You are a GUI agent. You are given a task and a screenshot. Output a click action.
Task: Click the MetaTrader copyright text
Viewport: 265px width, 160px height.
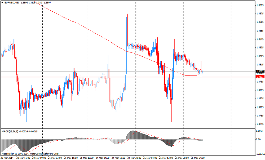click(x=30, y=154)
